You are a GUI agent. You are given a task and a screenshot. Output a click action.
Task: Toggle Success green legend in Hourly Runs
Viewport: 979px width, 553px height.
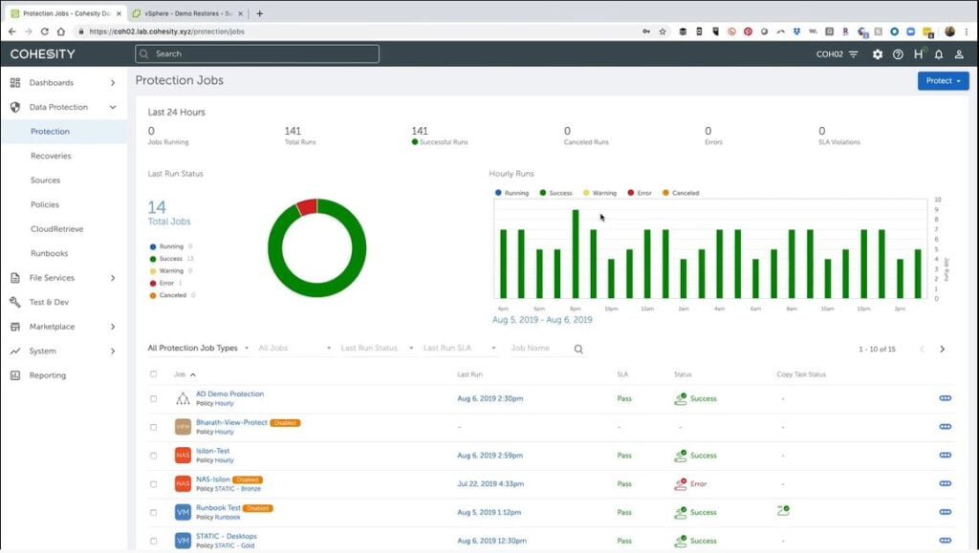click(555, 193)
